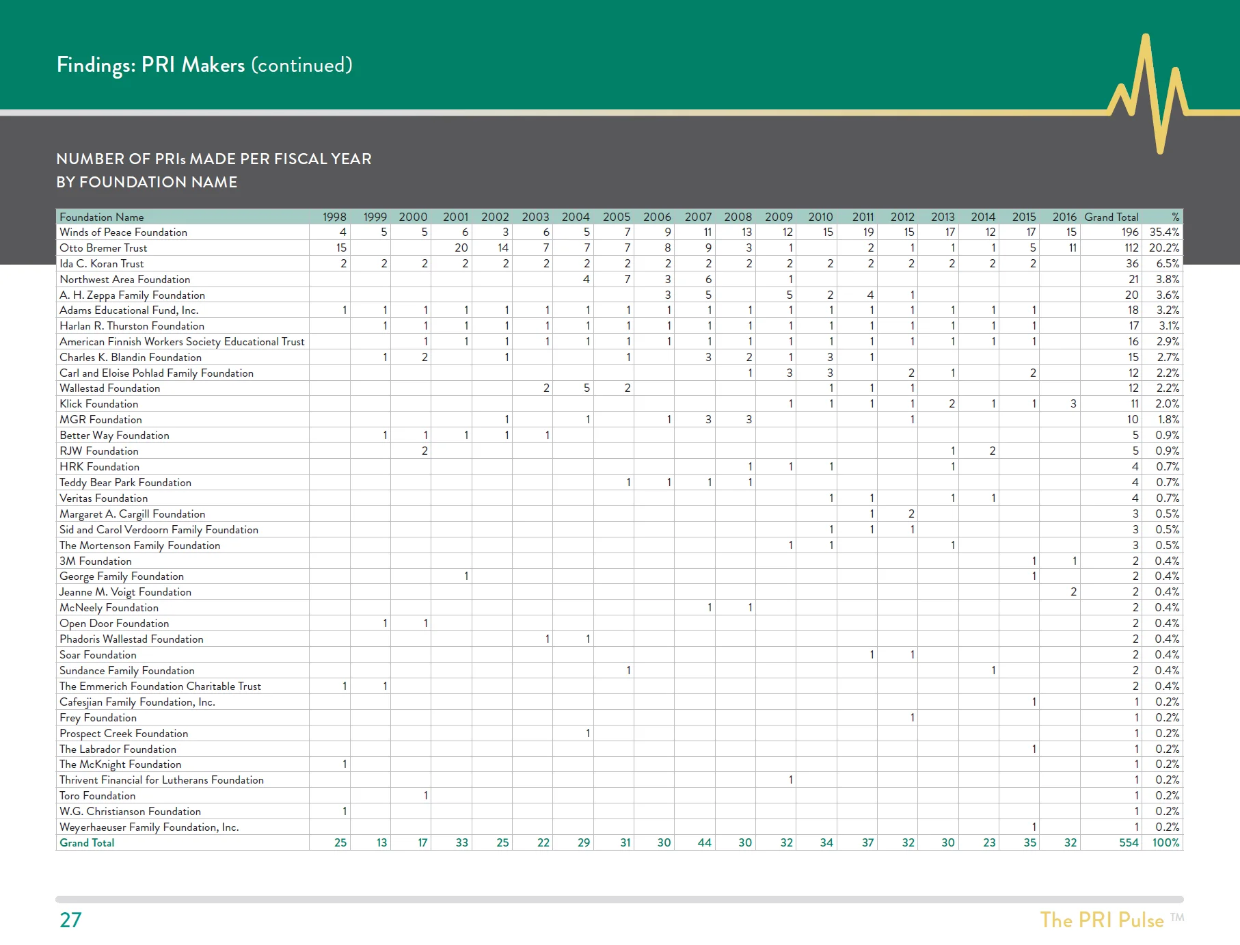Select the '112' total for Otto Bremer Trust
The height and width of the screenshot is (945, 1240).
(x=1132, y=248)
